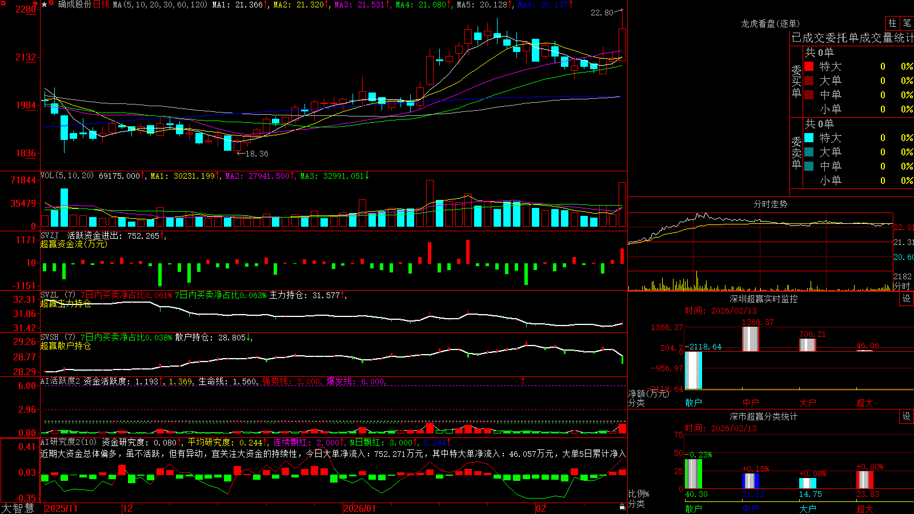Open MA(5,10,20,30,60,120) indicator parameters

tap(160, 5)
